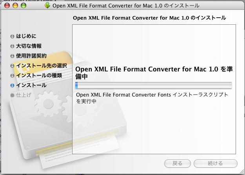
Task: Select the current インストール step
Action: tap(31, 85)
